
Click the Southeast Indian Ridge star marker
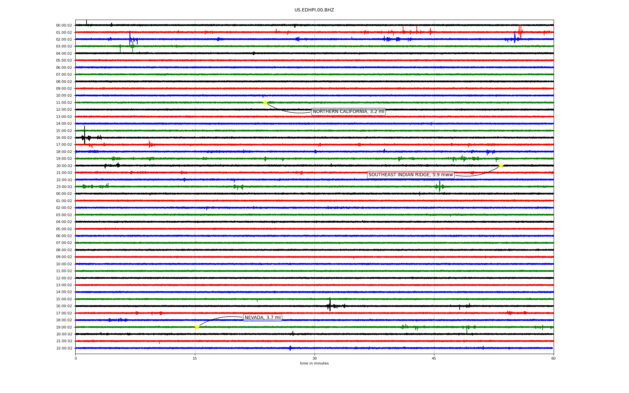tap(501, 166)
